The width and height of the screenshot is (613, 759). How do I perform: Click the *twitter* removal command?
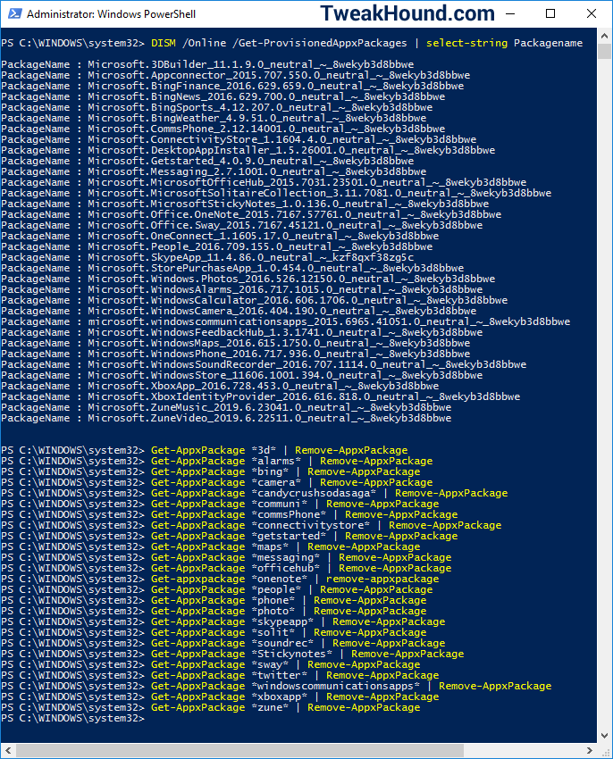click(220, 675)
